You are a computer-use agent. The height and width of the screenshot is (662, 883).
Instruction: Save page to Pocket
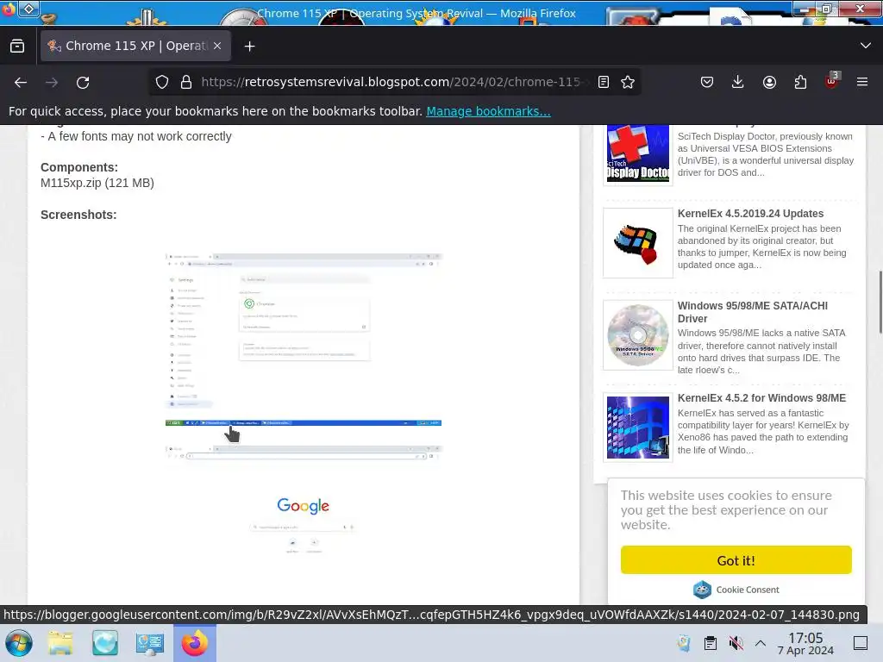click(x=707, y=82)
